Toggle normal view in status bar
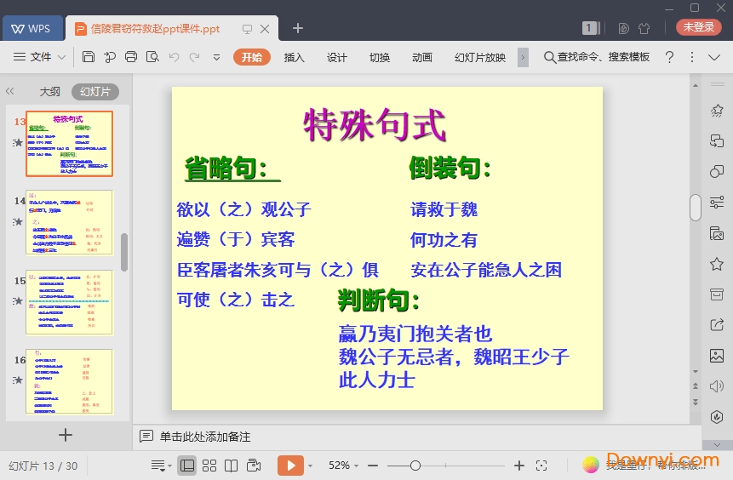This screenshot has height=480, width=733. click(186, 466)
